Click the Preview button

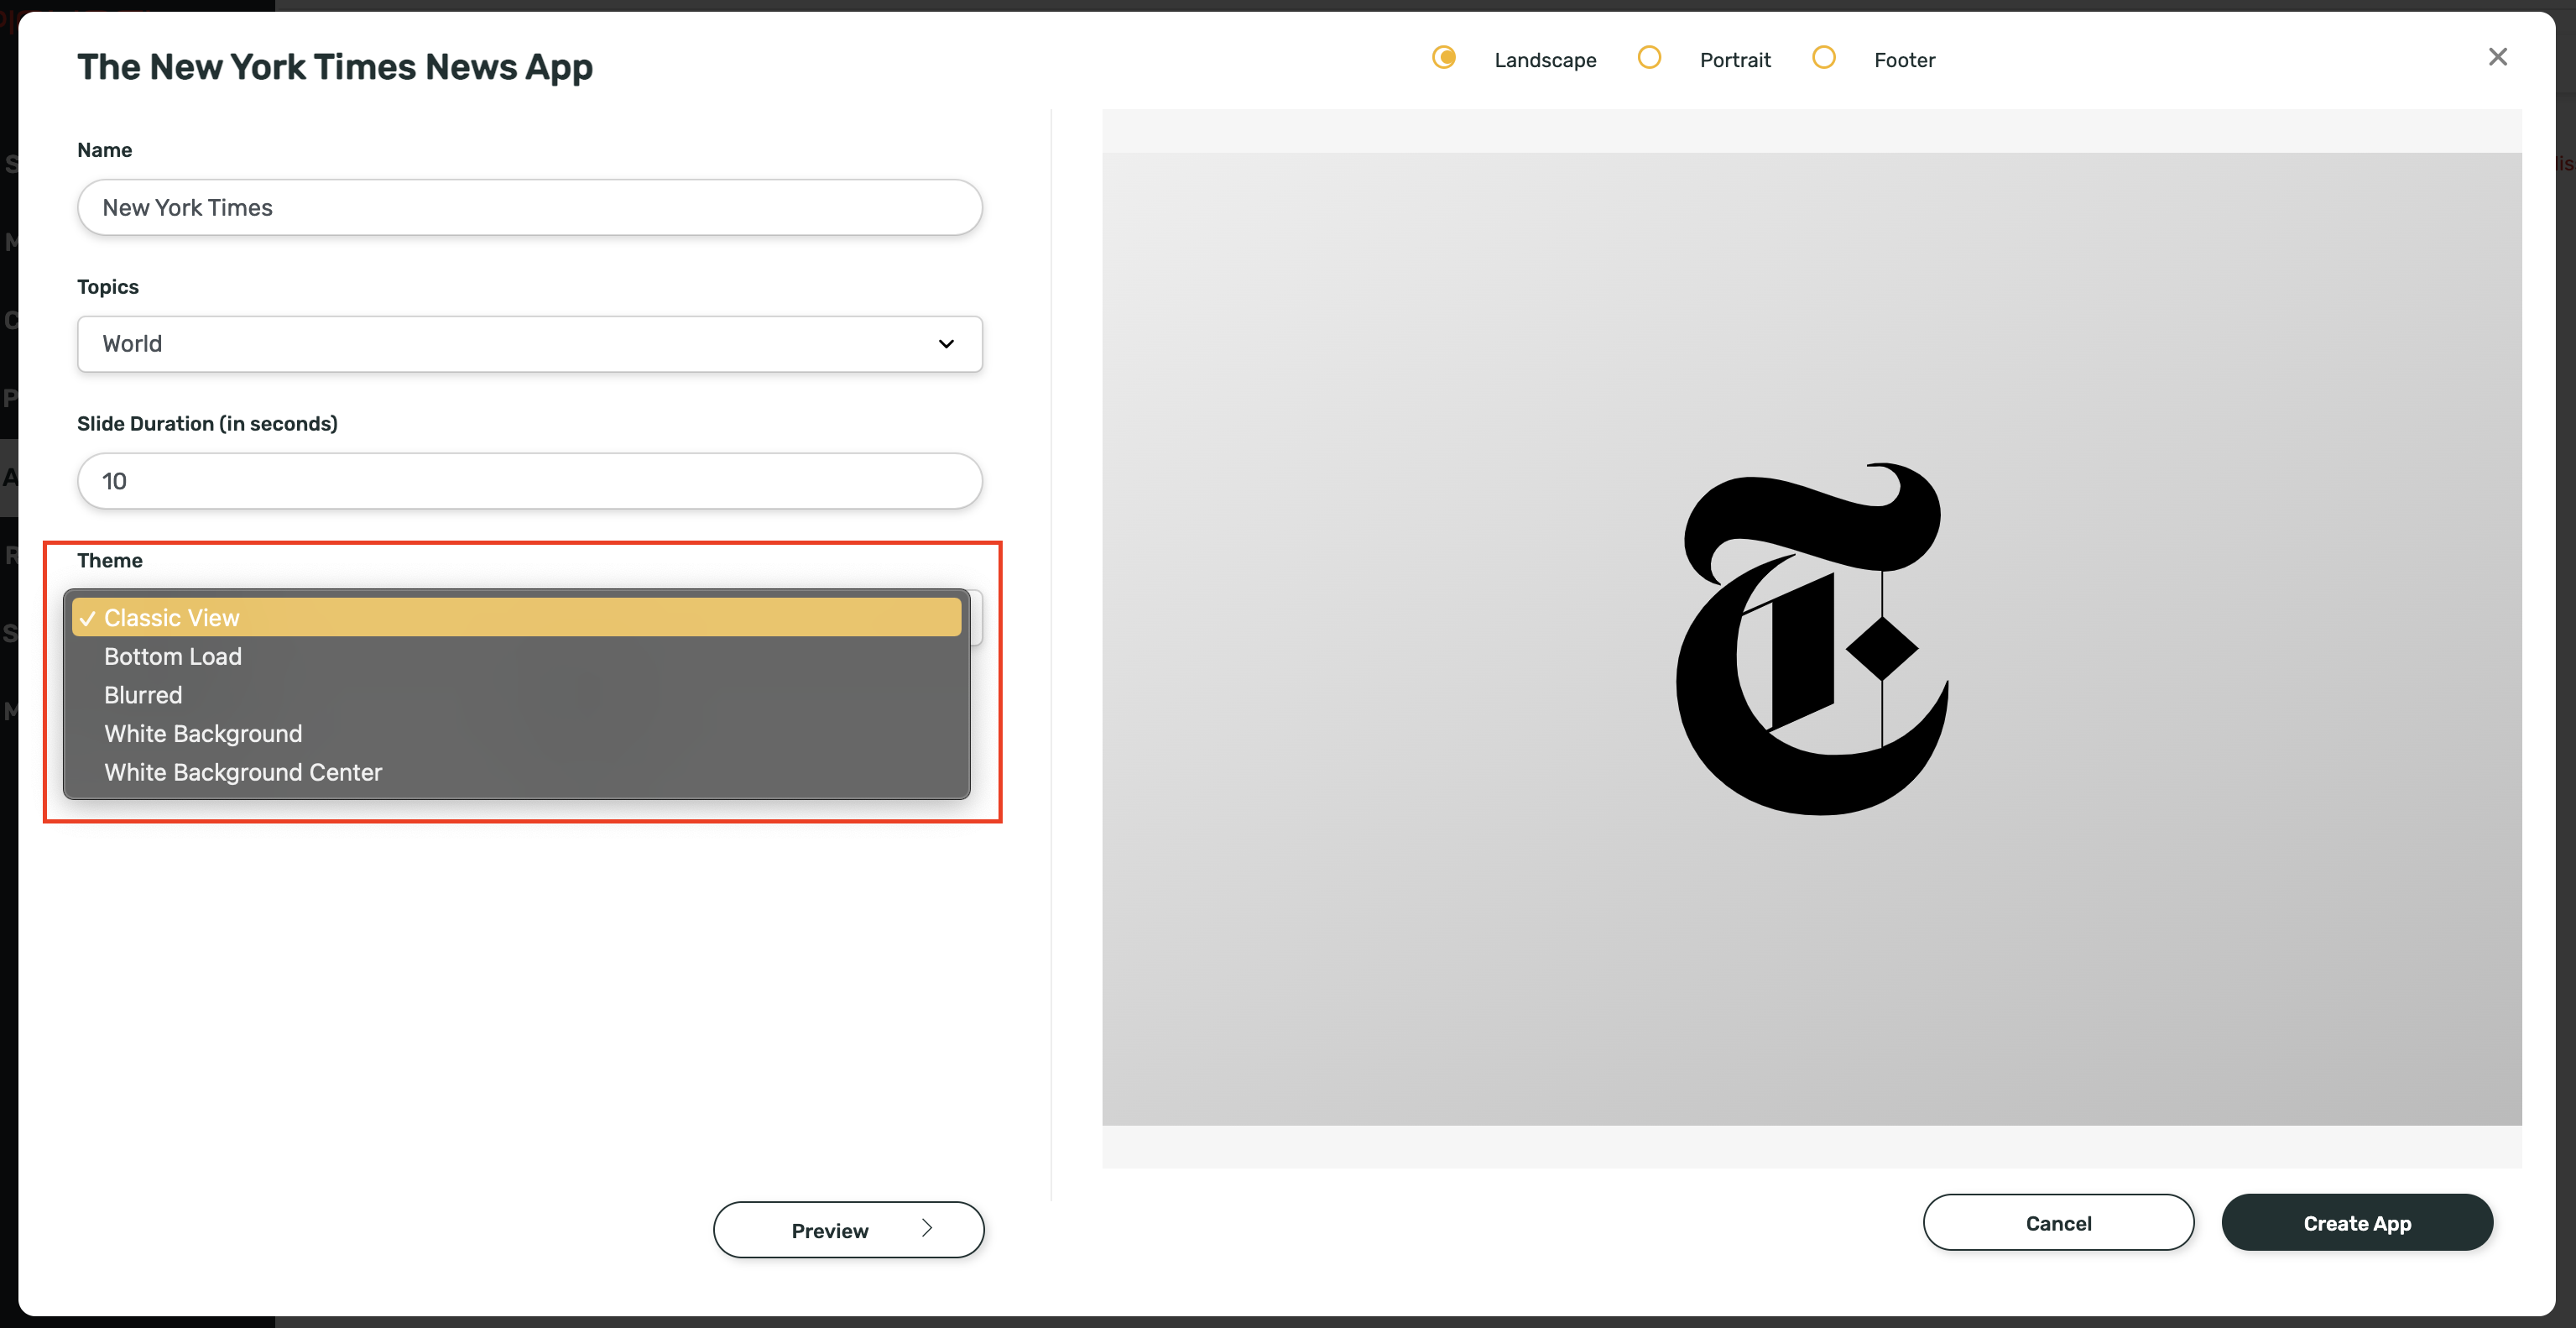(x=849, y=1230)
